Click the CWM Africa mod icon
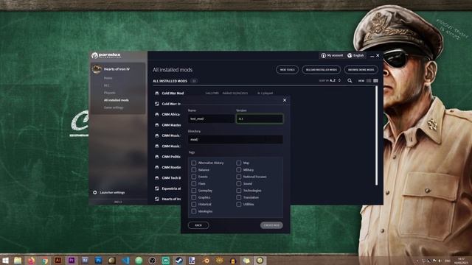This screenshot has height=265, width=472. (157, 115)
